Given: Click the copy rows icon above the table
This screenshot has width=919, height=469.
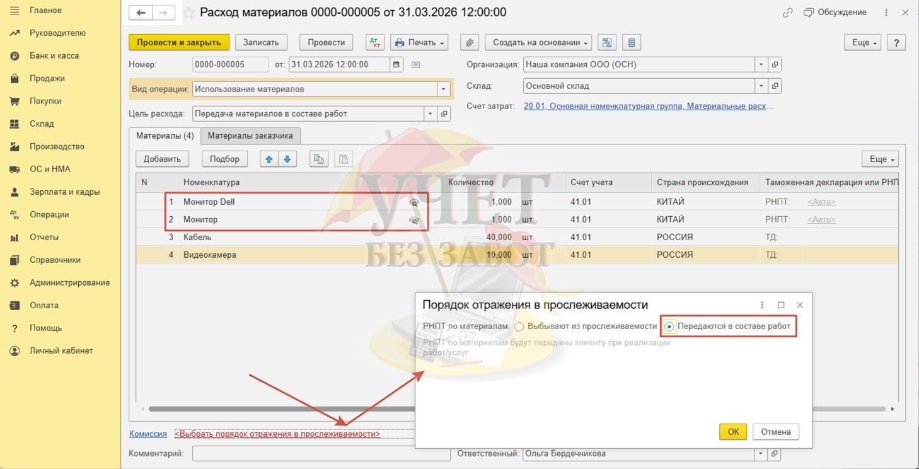Looking at the screenshot, I should (x=319, y=159).
